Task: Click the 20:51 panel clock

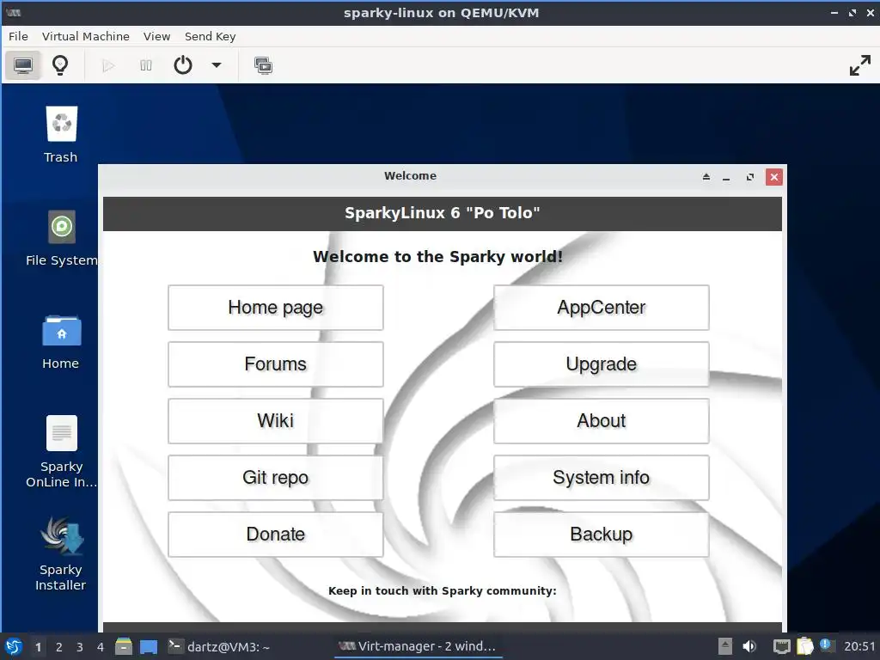Action: pos(859,646)
